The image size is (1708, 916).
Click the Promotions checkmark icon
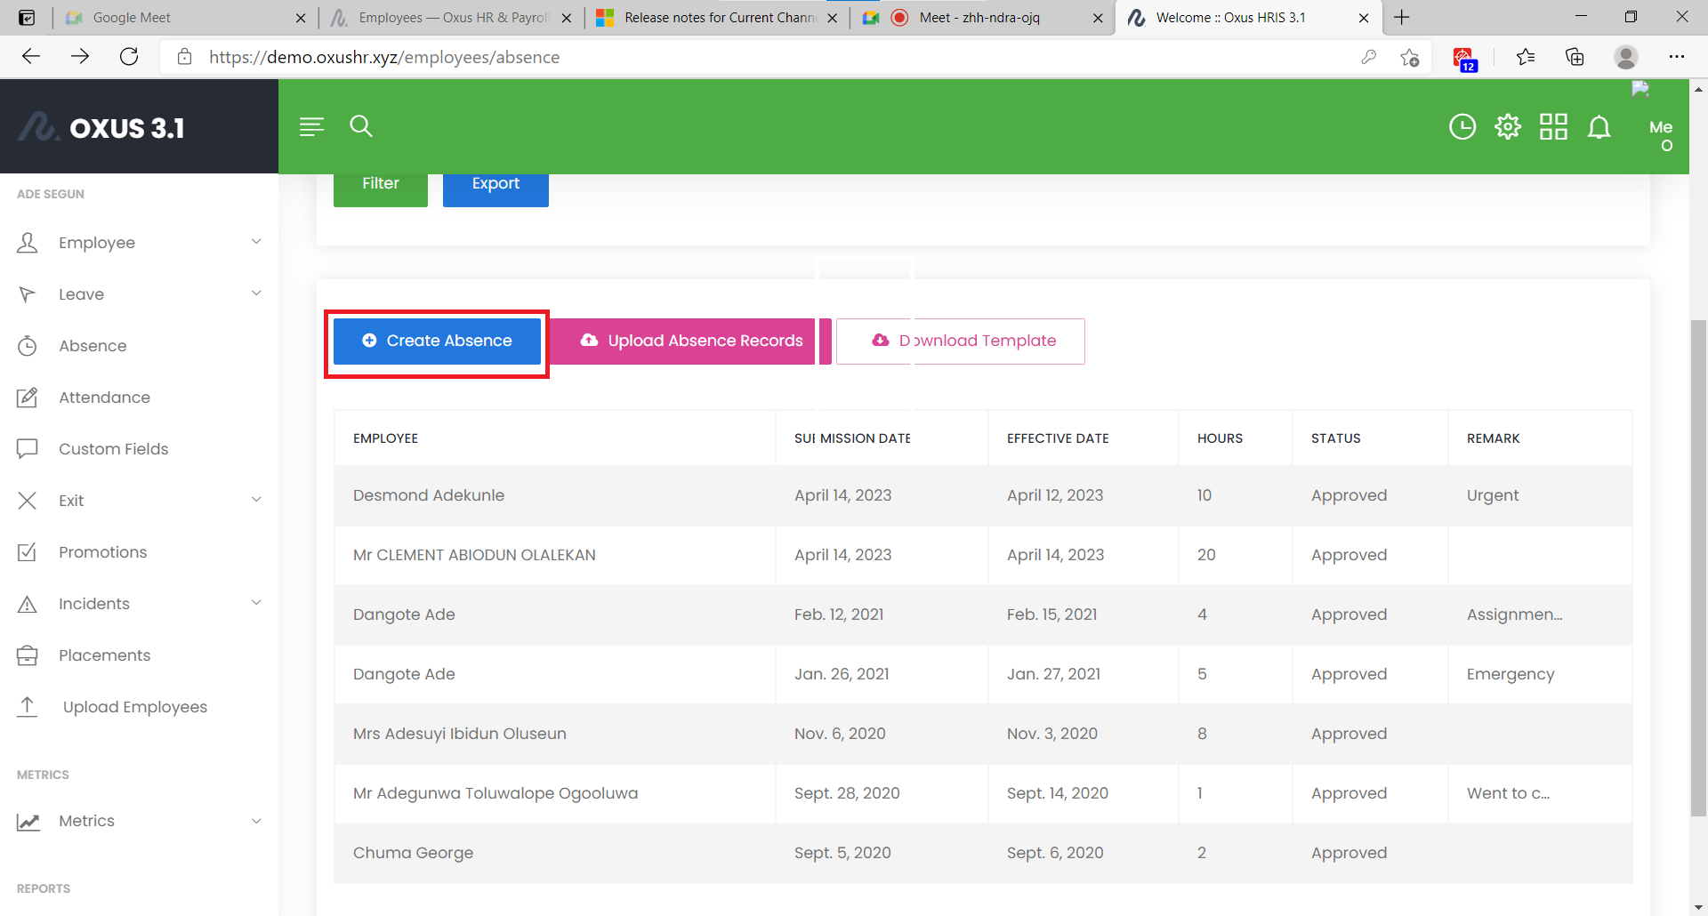(28, 552)
